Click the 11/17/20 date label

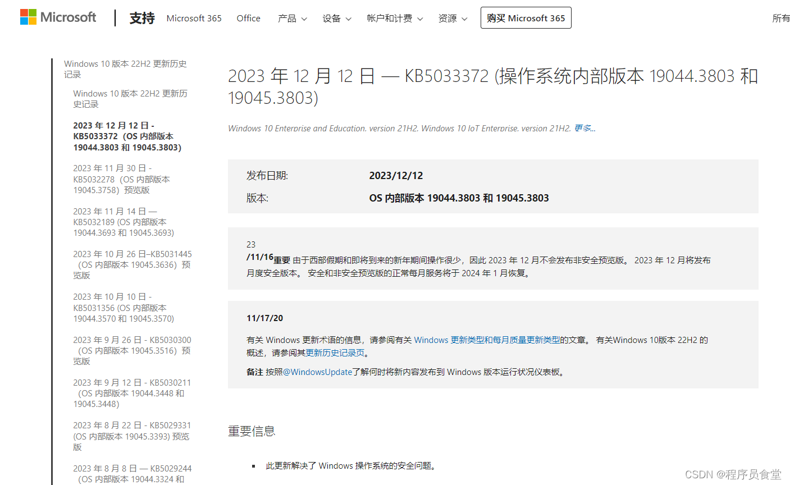click(x=264, y=318)
